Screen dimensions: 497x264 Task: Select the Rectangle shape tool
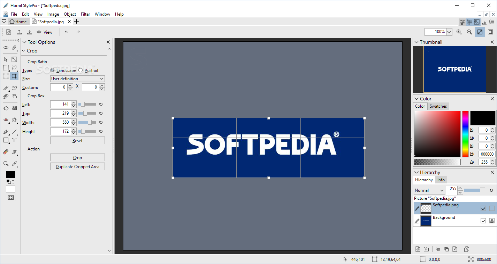pos(6,140)
